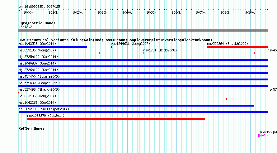Open the esv1244631 (Levy2007) variant label

point(130,44)
